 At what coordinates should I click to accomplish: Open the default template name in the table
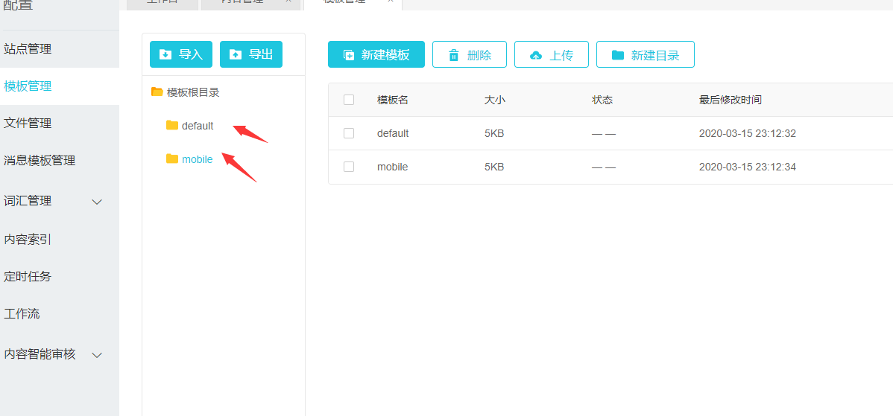393,134
